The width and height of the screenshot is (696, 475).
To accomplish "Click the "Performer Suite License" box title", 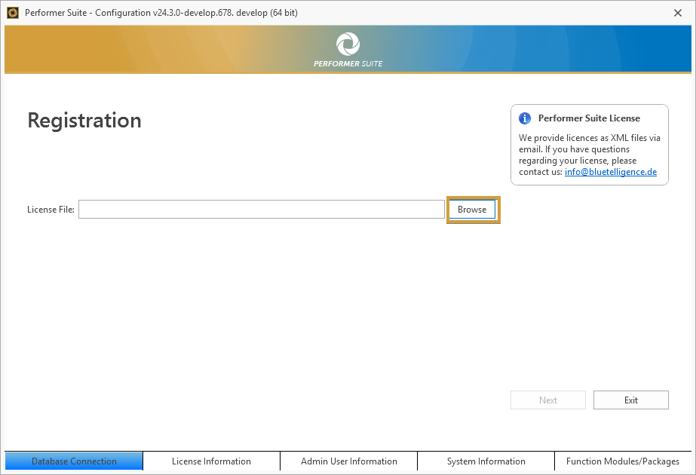I will pos(589,118).
